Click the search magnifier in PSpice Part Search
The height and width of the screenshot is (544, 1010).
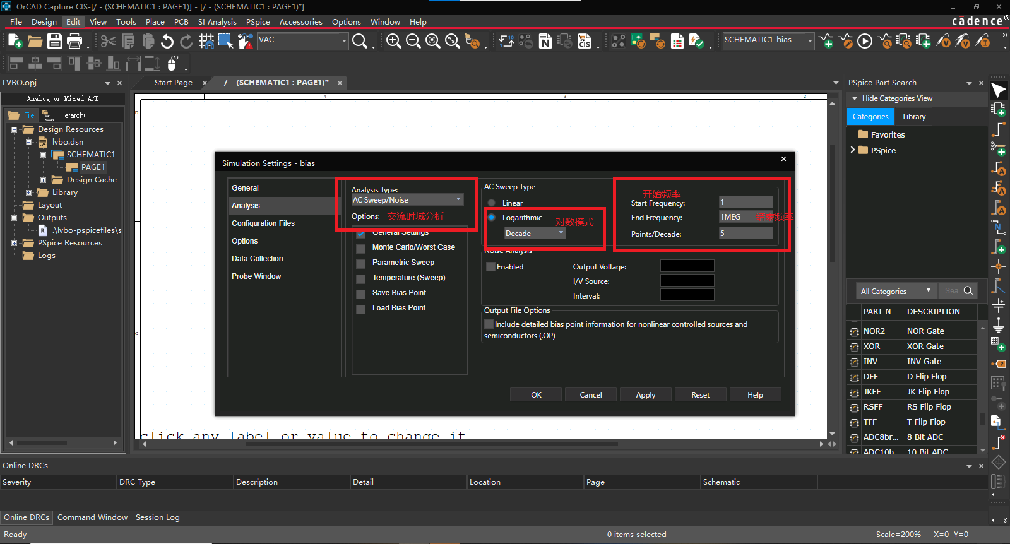[968, 290]
